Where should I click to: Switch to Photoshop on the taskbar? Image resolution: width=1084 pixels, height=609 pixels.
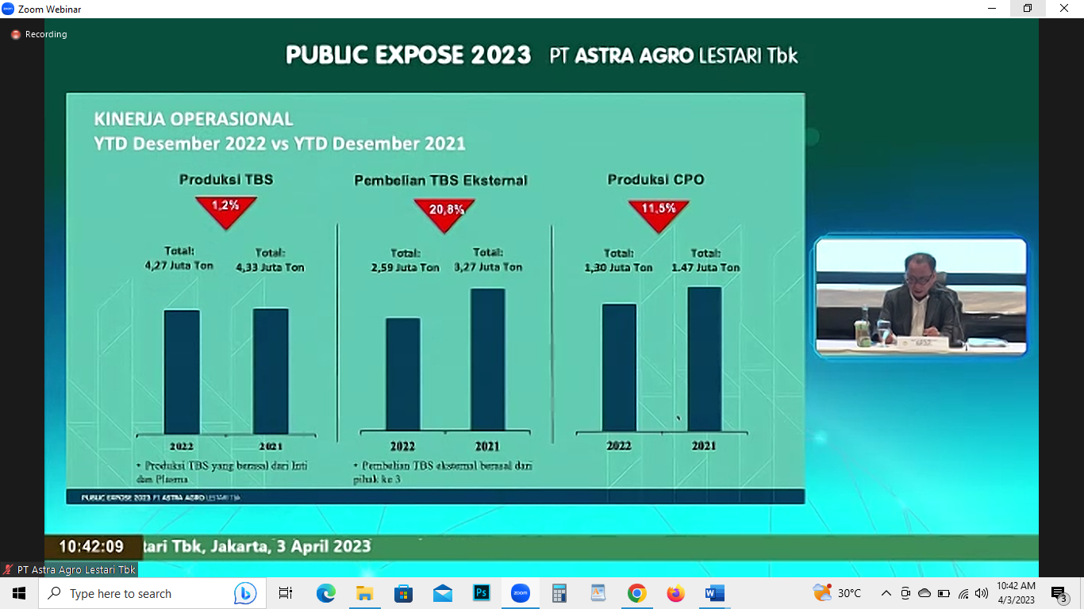coord(481,593)
